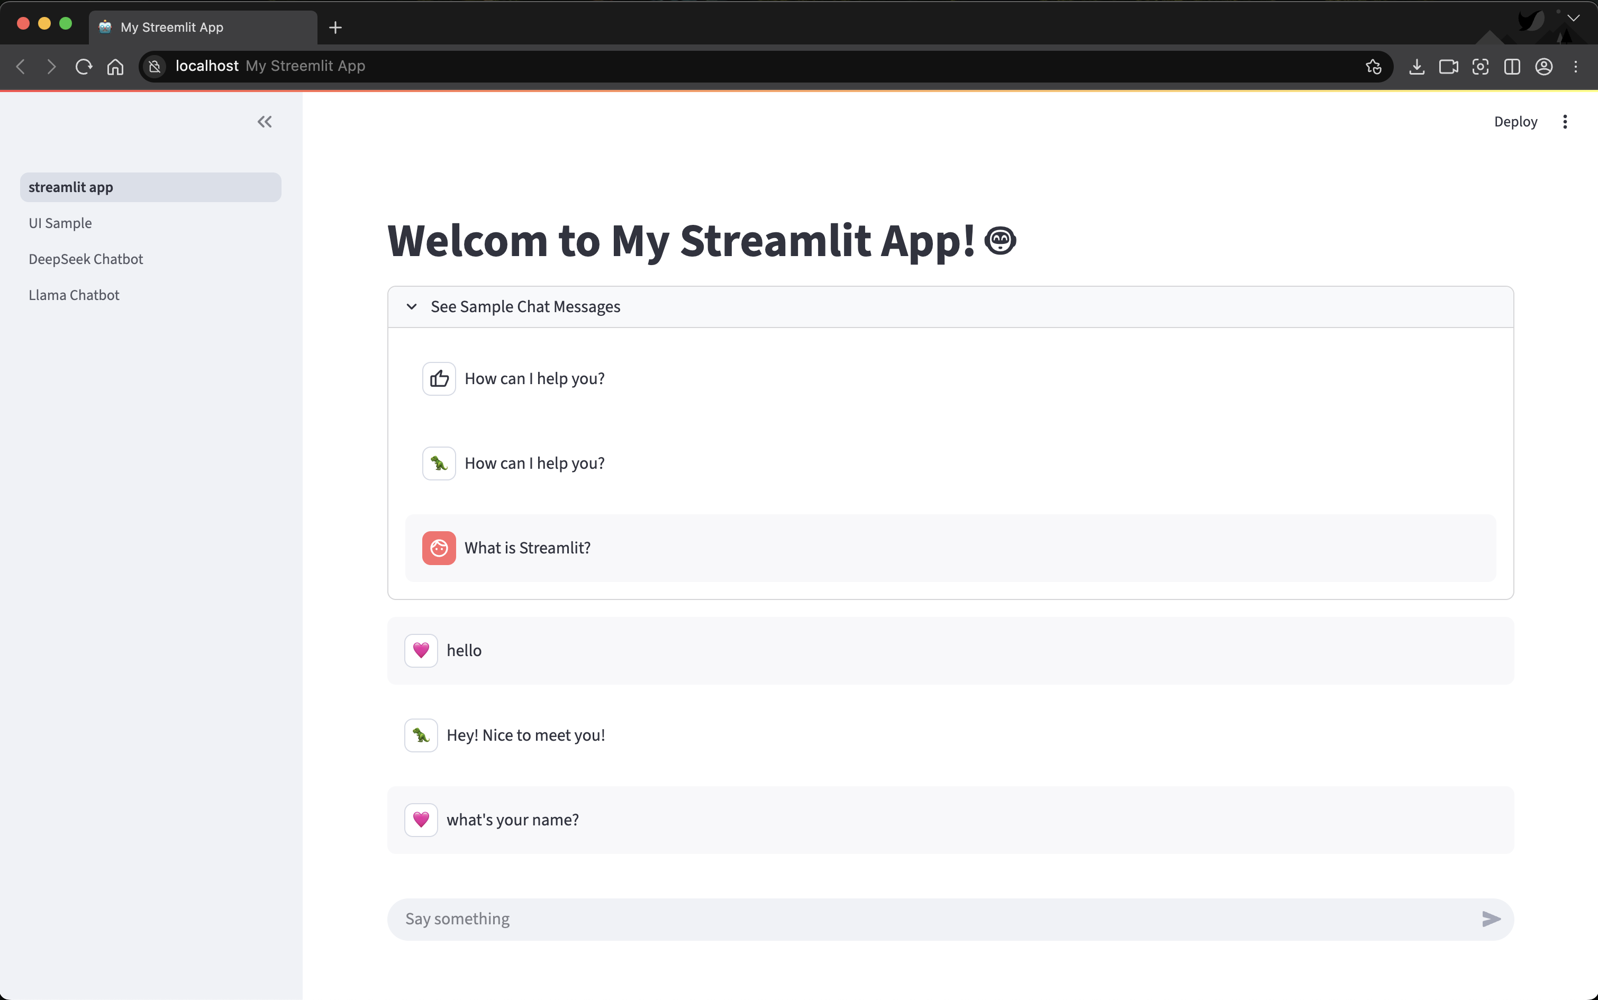Click the send arrow in chat input
1598x1000 pixels.
click(x=1491, y=919)
